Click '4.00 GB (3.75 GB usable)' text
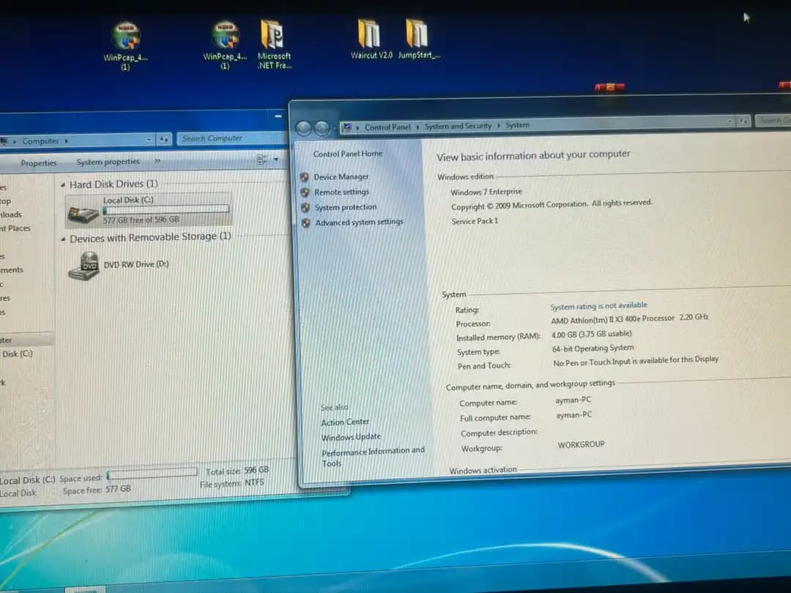 (591, 335)
